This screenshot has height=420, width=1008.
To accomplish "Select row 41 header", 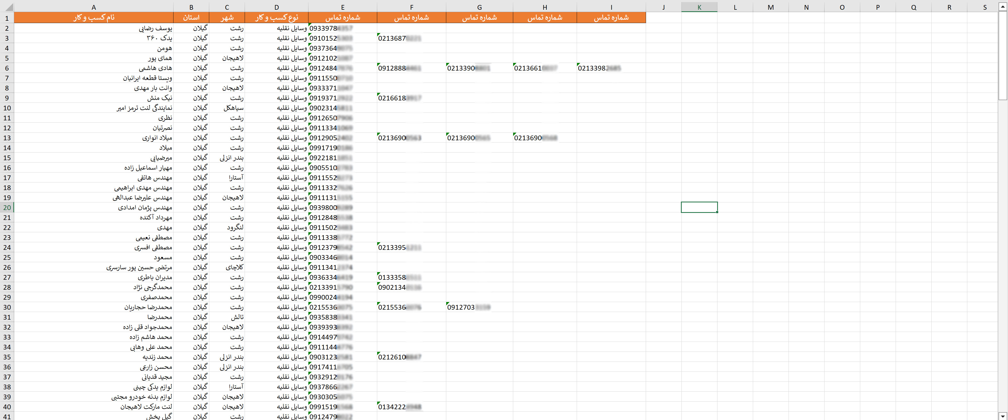I will click(7, 416).
